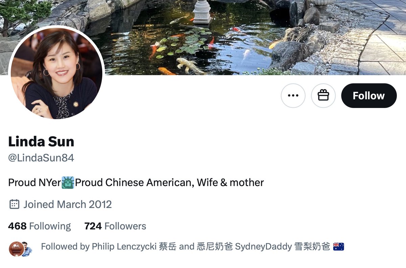Follow Linda Sun's account
The height and width of the screenshot is (268, 406).
369,96
